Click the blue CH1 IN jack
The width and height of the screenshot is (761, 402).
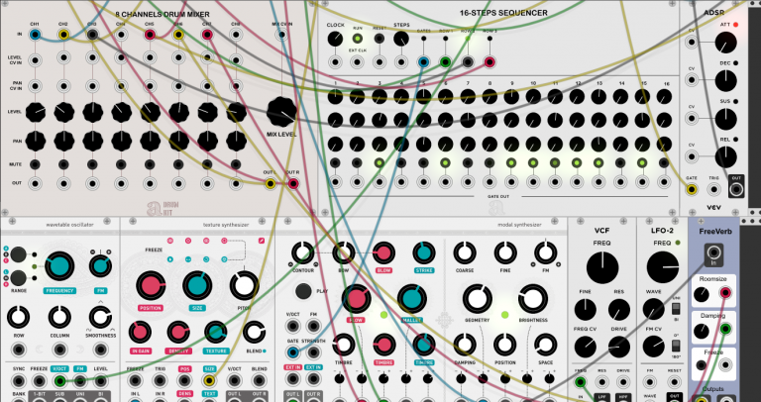pyautogui.click(x=35, y=35)
